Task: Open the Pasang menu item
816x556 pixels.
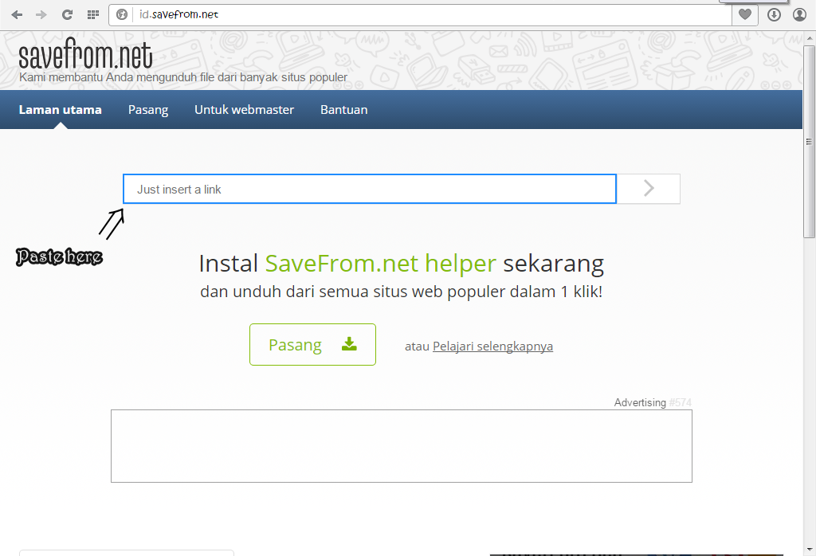Action: click(148, 110)
